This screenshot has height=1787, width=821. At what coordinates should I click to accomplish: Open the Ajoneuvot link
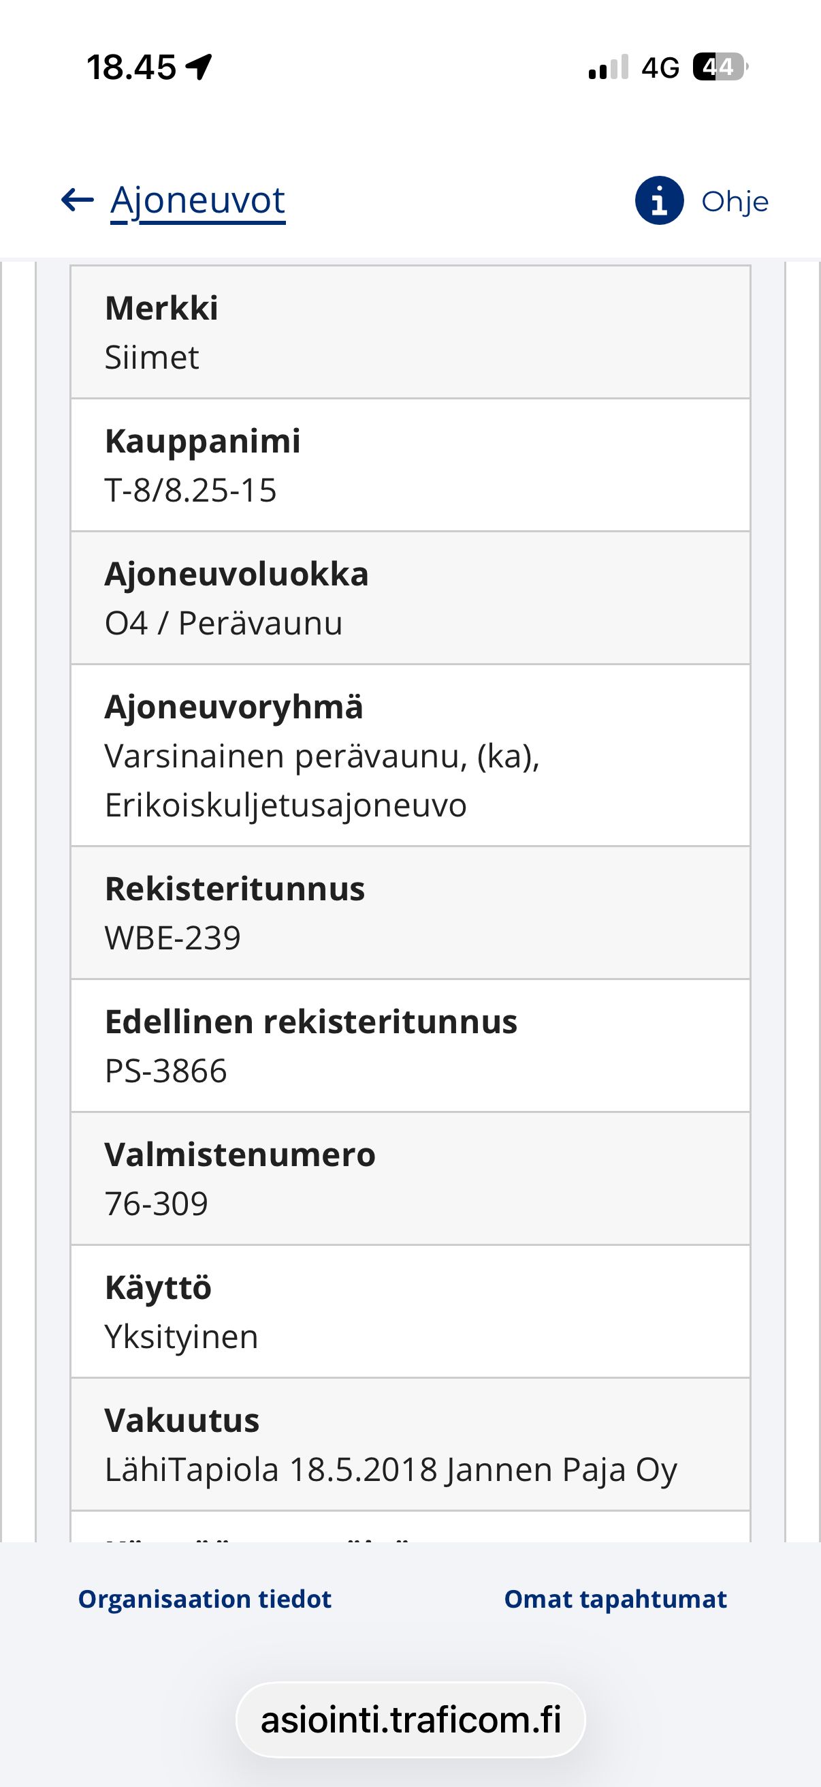[x=197, y=202]
